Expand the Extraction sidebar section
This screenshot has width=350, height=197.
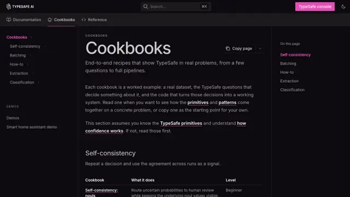pyautogui.click(x=32, y=73)
